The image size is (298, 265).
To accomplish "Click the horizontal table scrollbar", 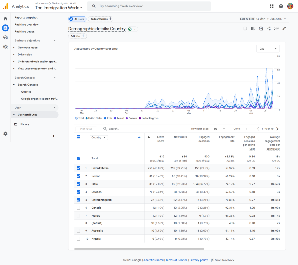I will (x=139, y=249).
